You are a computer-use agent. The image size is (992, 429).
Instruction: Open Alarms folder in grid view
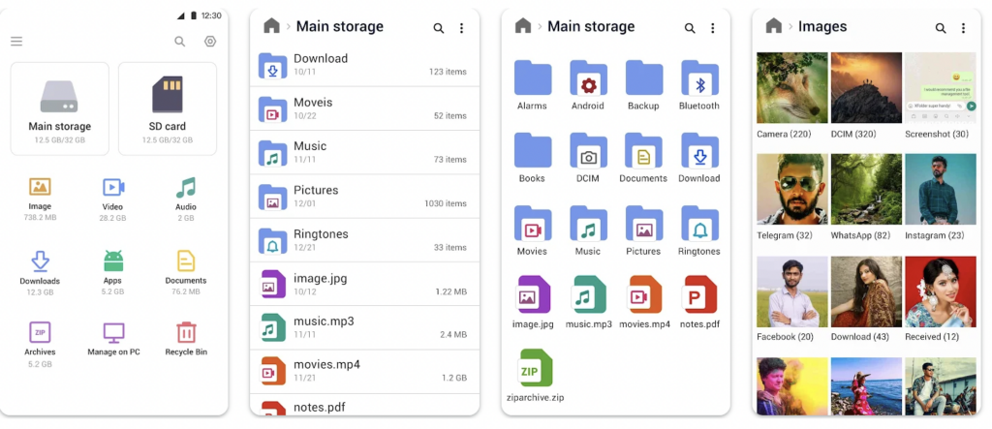click(532, 85)
